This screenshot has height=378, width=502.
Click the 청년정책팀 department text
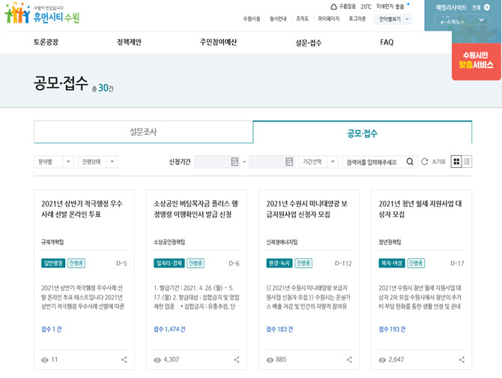click(x=390, y=242)
